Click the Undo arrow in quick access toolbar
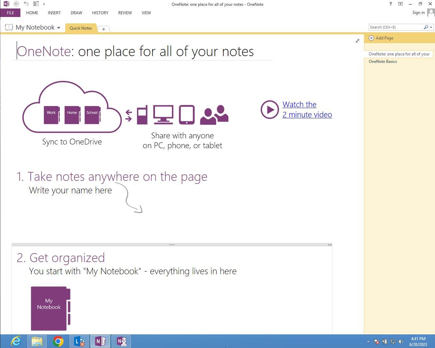Screen dimensions: 435x348 click(26, 4)
